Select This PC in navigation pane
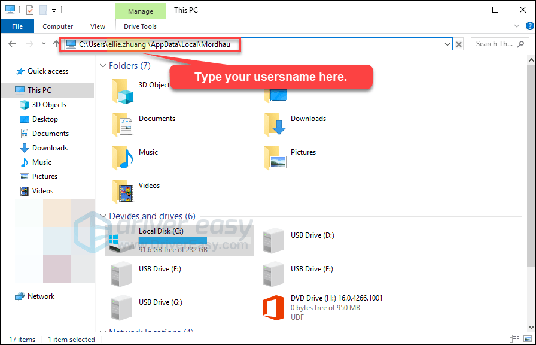The width and height of the screenshot is (536, 345). pyautogui.click(x=47, y=90)
